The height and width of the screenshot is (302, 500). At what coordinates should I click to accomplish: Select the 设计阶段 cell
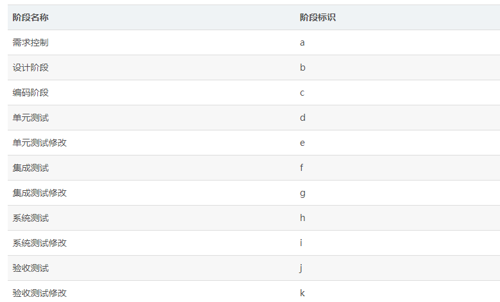pyautogui.click(x=30, y=67)
